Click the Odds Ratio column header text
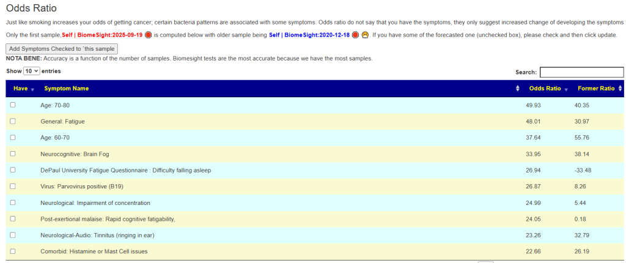Image resolution: width=626 pixels, height=263 pixels. pos(545,89)
